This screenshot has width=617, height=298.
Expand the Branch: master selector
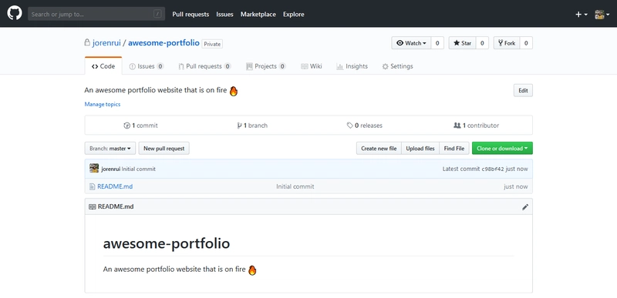point(110,149)
